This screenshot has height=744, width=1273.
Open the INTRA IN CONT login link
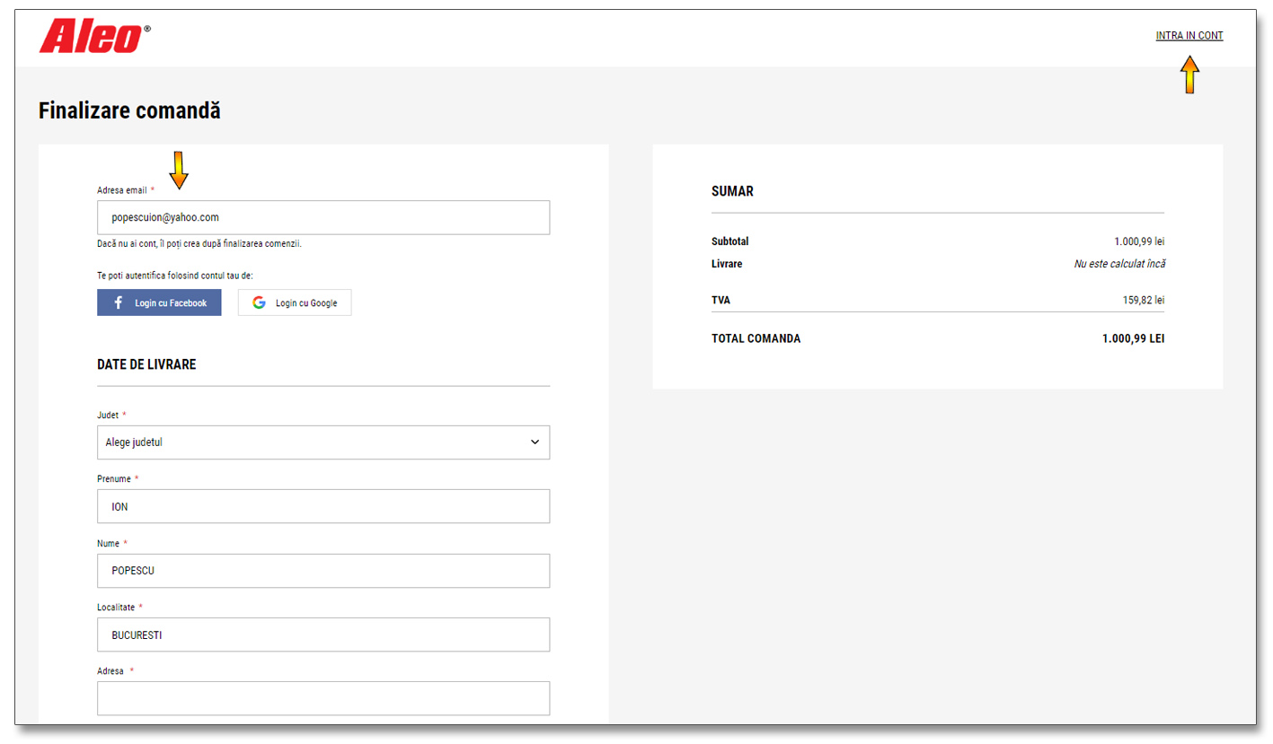1189,36
